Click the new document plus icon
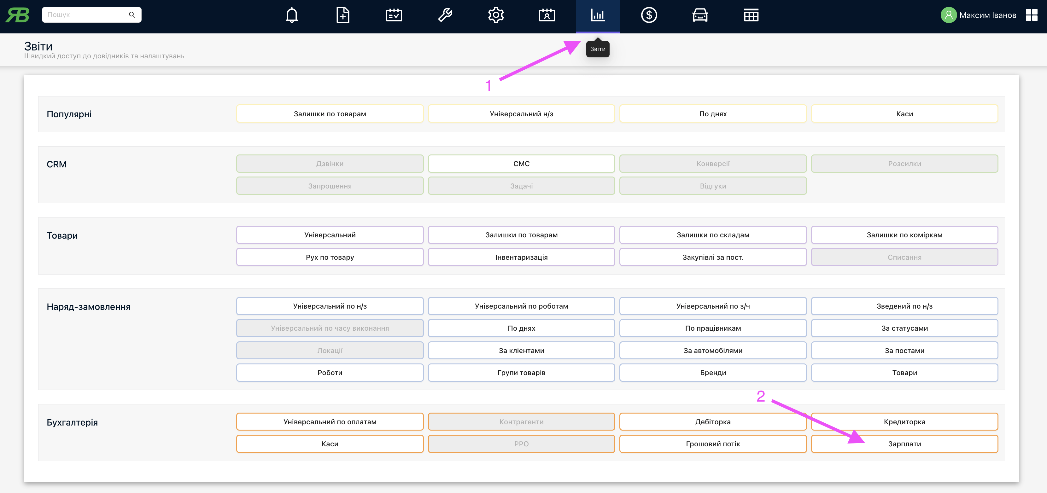The image size is (1047, 493). tap(342, 15)
